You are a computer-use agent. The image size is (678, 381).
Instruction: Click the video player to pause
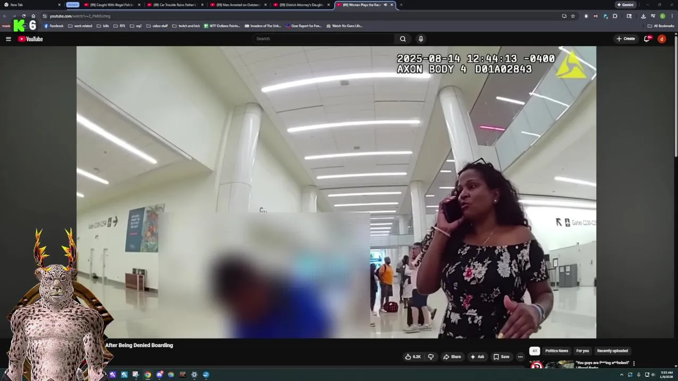tap(336, 192)
